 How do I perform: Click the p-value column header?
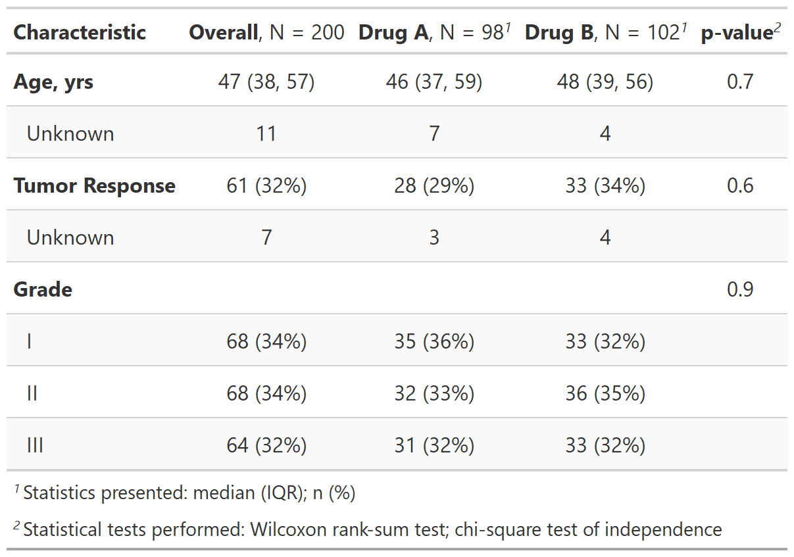pyautogui.click(x=740, y=32)
